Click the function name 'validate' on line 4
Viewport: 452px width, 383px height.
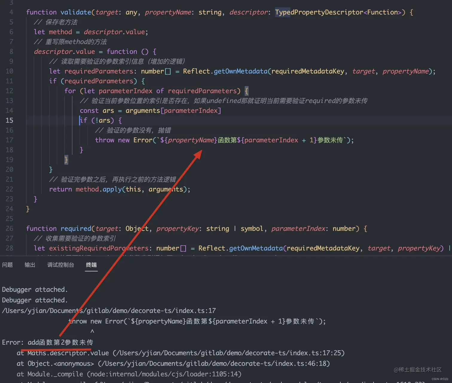point(76,12)
